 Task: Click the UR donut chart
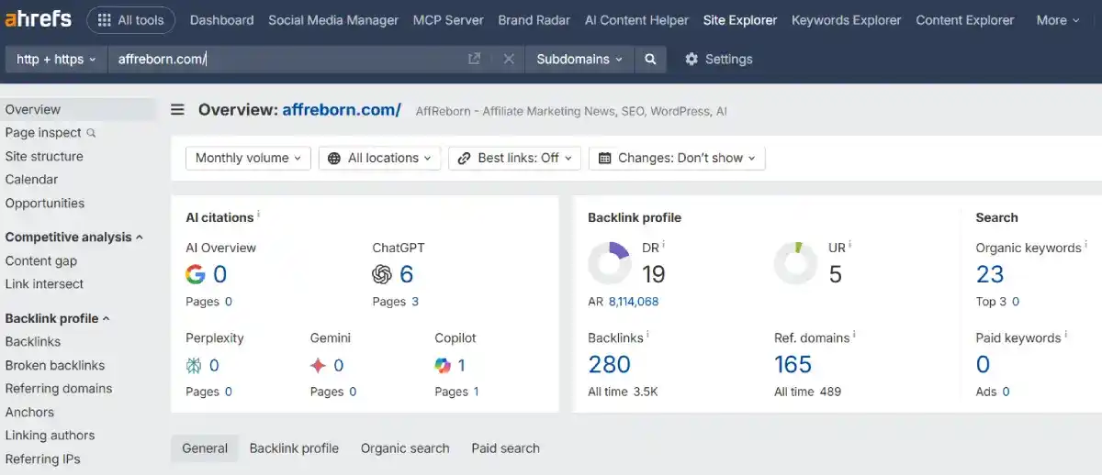click(795, 263)
